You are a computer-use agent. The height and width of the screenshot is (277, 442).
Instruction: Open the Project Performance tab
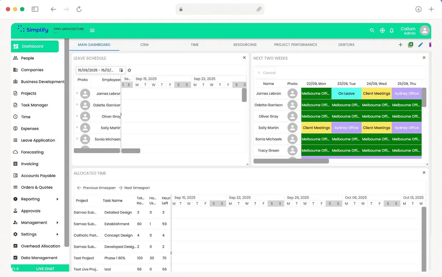(x=295, y=45)
